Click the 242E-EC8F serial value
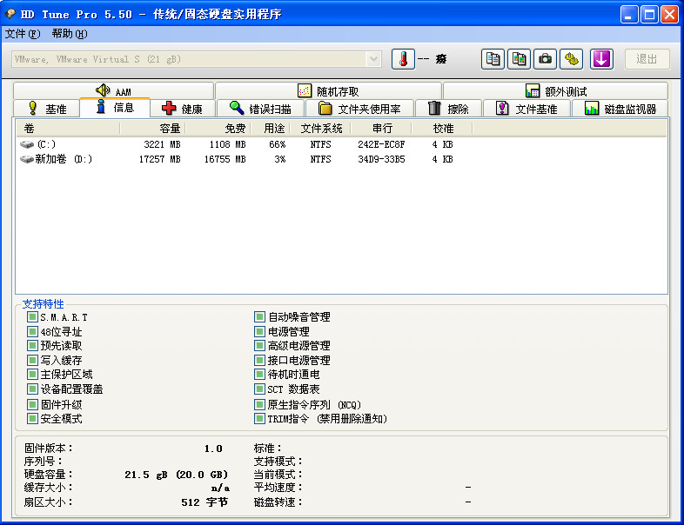Image resolution: width=684 pixels, height=525 pixels. pos(381,144)
